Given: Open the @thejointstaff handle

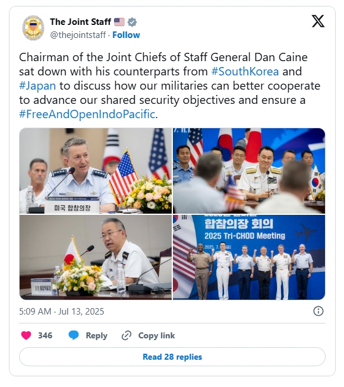Looking at the screenshot, I should pos(78,35).
